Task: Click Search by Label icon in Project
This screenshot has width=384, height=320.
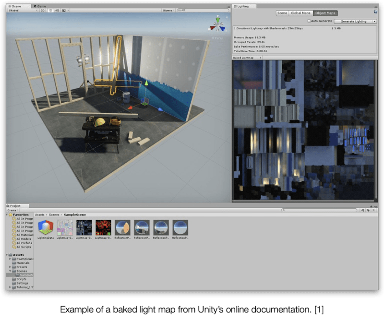Action: tap(368, 210)
